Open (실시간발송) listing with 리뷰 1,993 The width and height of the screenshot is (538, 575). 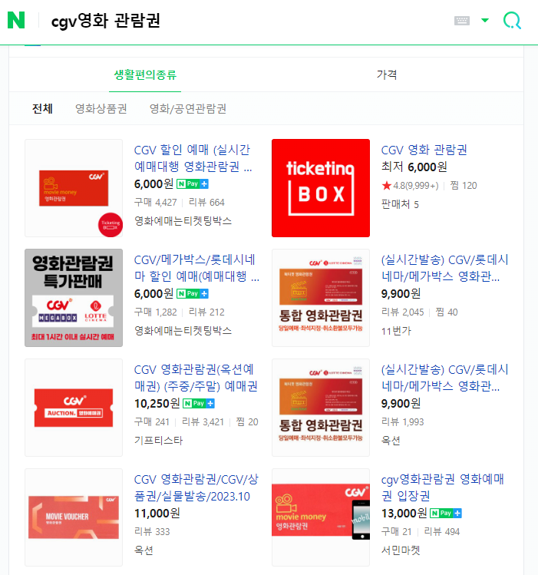click(x=444, y=378)
